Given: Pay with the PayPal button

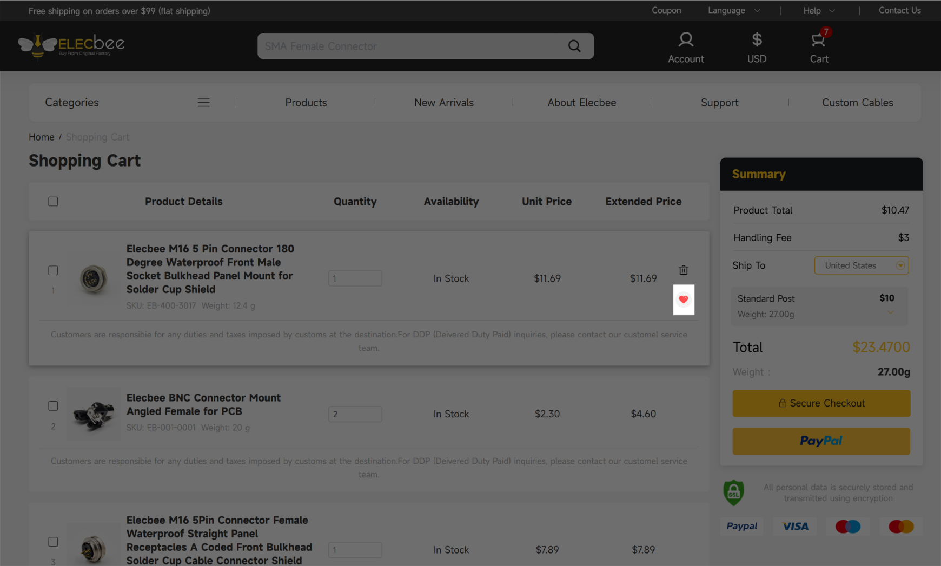Looking at the screenshot, I should (x=821, y=441).
